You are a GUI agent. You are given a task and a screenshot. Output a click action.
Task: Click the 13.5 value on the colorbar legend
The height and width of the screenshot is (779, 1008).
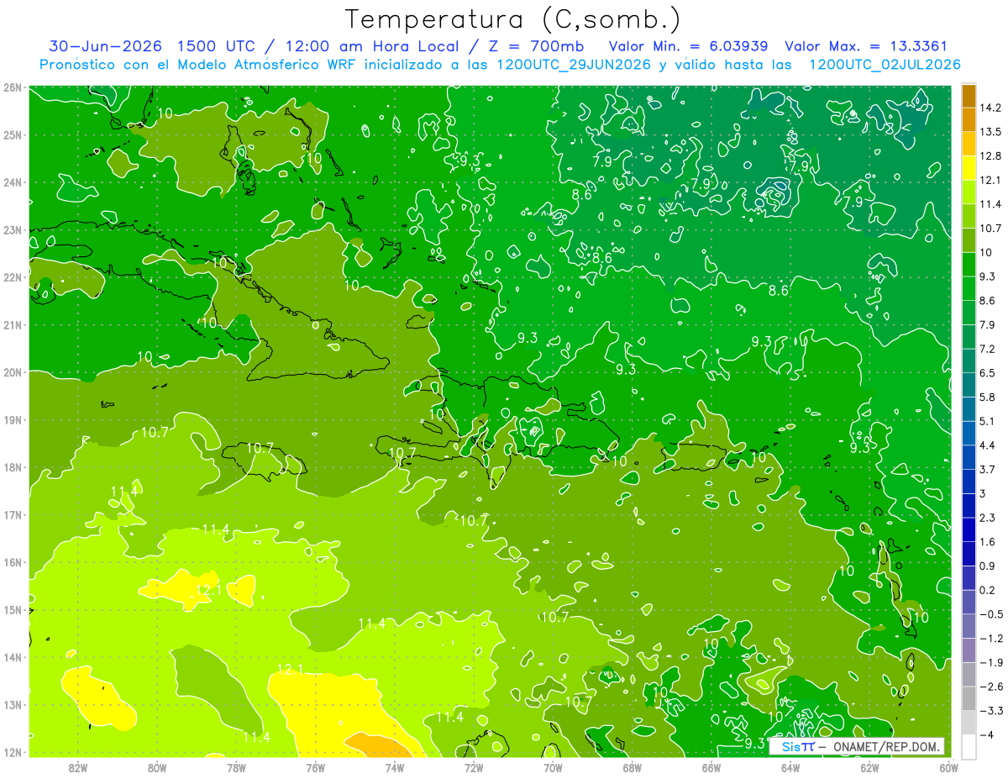tap(989, 132)
